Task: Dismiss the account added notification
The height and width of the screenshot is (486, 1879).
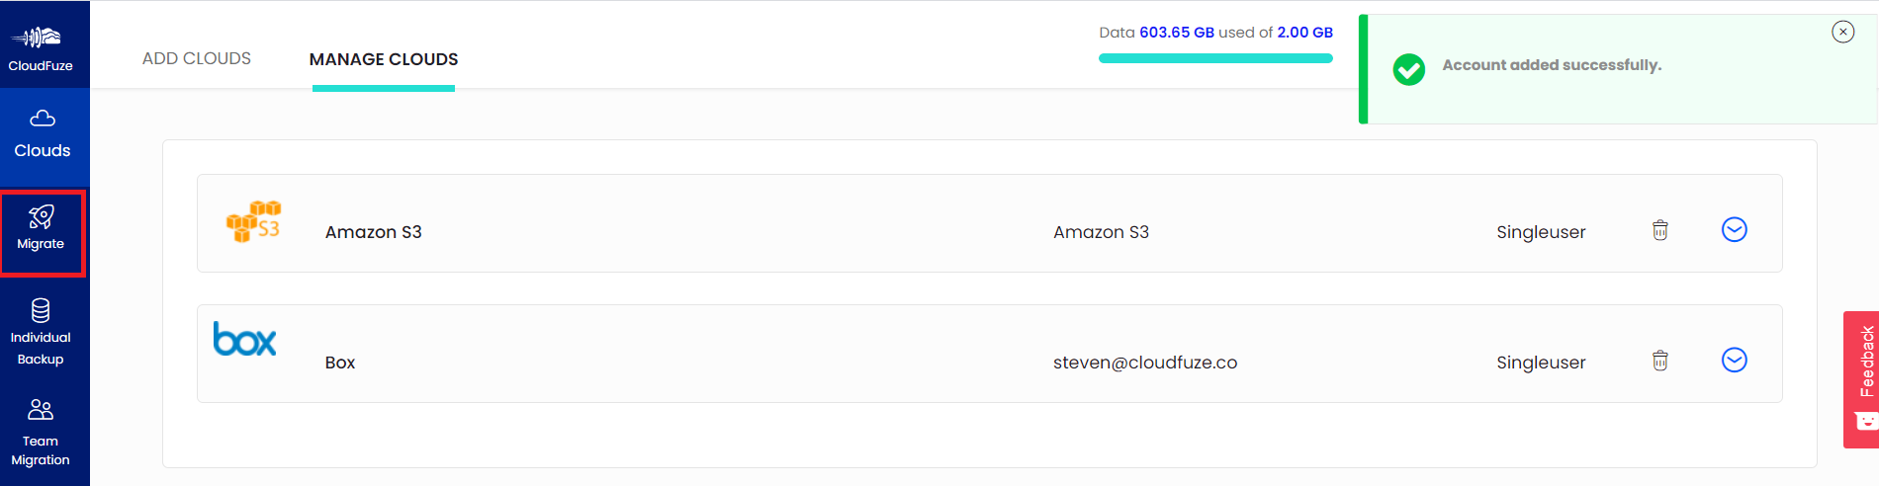Action: pyautogui.click(x=1843, y=32)
